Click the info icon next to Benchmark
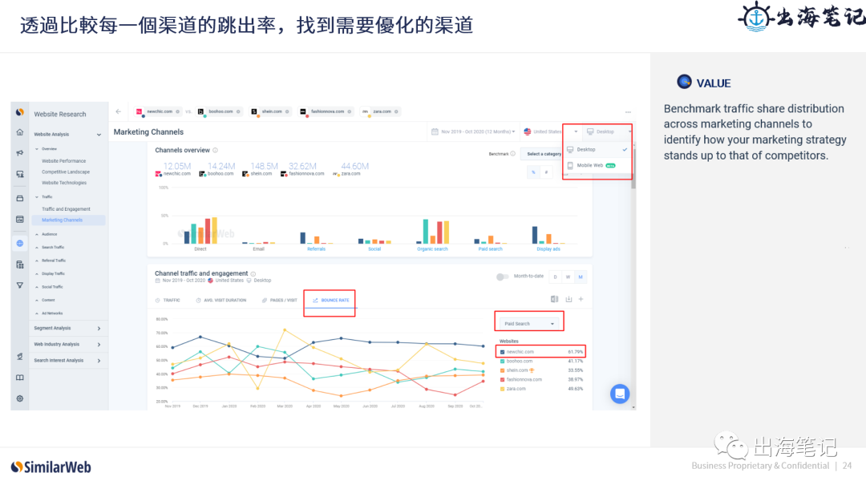This screenshot has width=866, height=485. [512, 154]
